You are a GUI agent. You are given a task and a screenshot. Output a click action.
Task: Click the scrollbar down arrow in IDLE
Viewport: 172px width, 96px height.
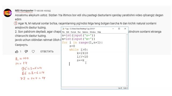[127, 86]
